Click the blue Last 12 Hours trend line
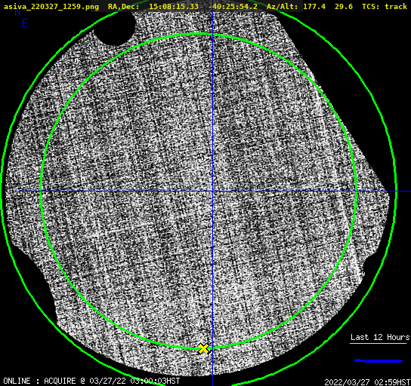This screenshot has height=386, width=411. click(378, 361)
